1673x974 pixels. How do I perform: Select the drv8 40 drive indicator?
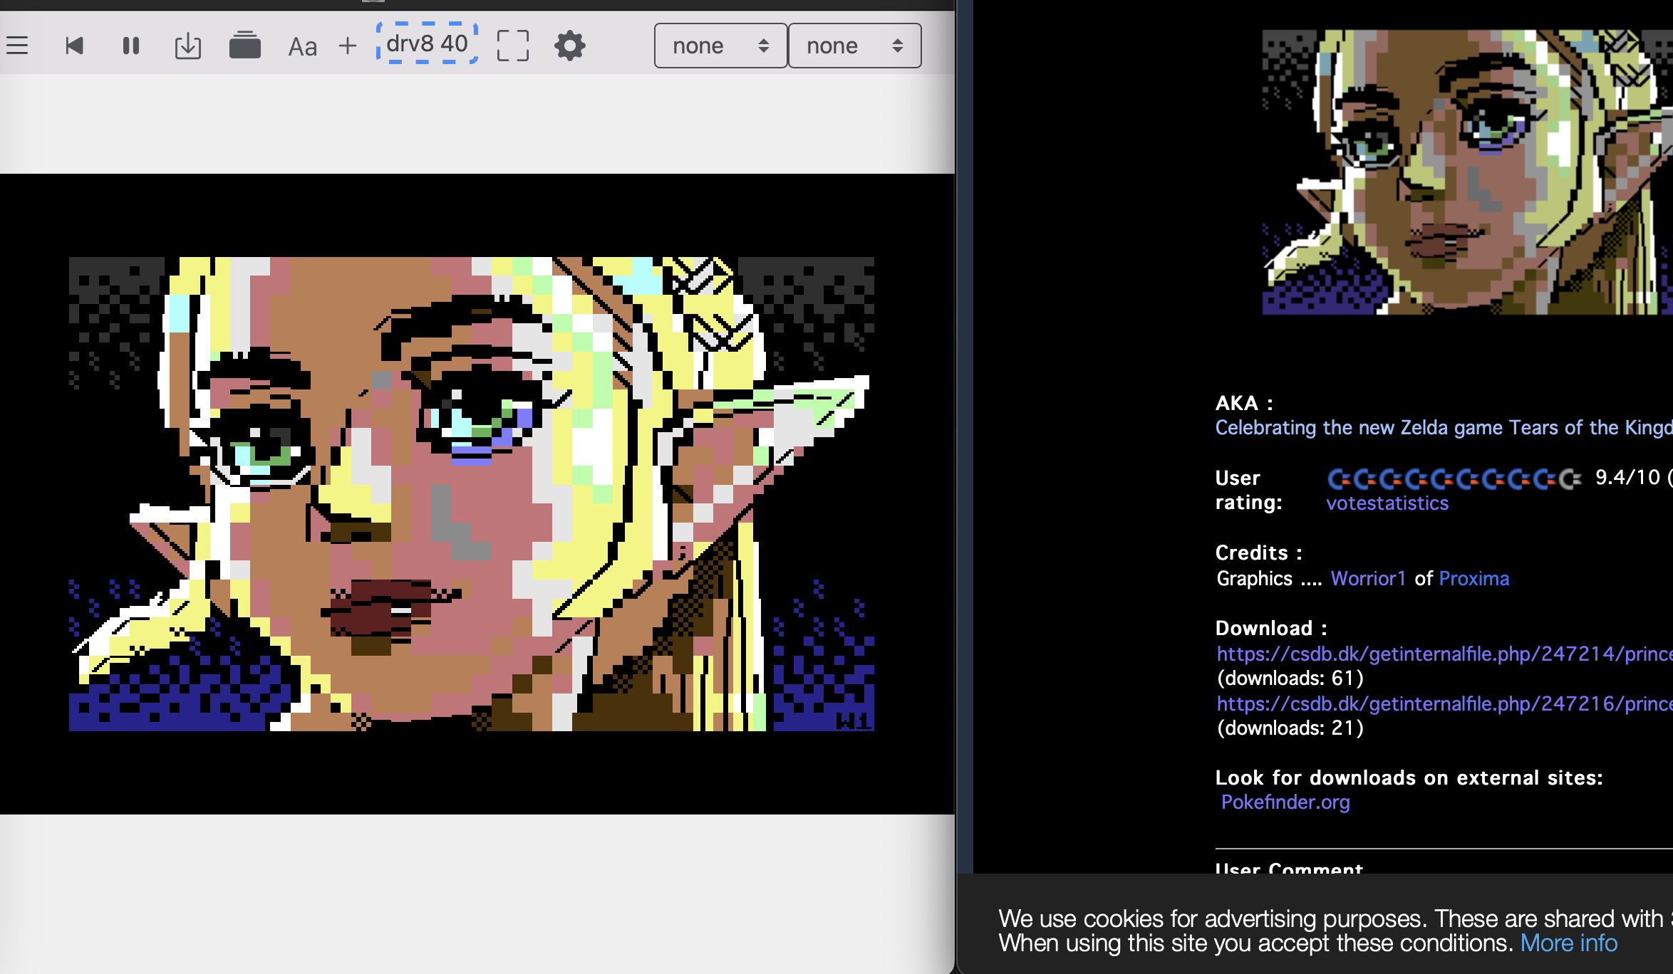pyautogui.click(x=428, y=44)
